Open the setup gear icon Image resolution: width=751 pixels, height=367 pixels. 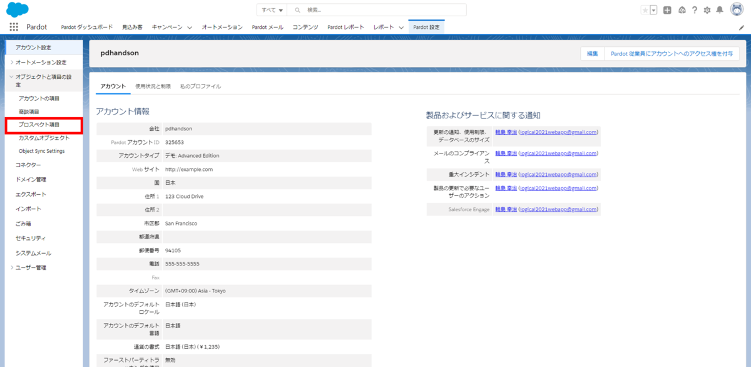tap(707, 10)
